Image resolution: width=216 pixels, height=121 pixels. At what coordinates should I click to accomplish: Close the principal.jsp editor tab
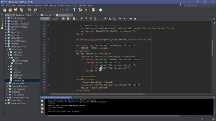click(x=72, y=15)
